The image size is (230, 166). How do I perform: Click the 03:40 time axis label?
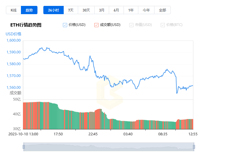(x=128, y=134)
